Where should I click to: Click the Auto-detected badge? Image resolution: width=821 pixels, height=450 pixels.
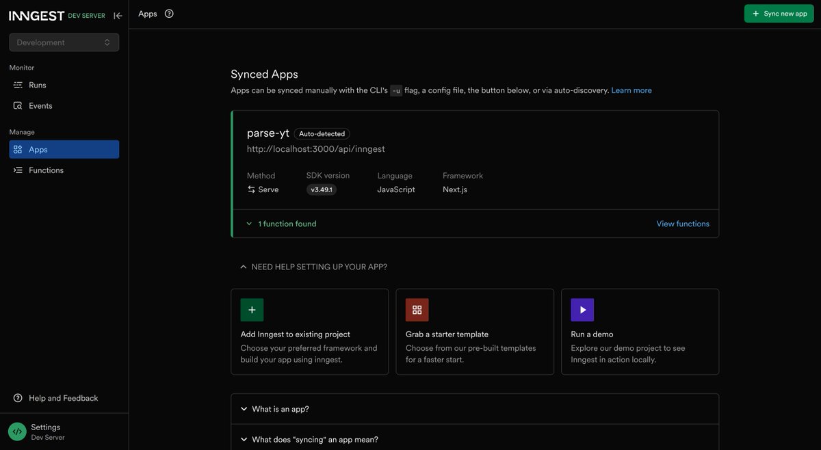(x=322, y=134)
